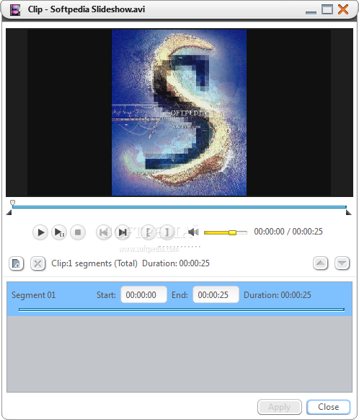
Task: Close the Clip dialog with Close button
Action: pos(329,407)
